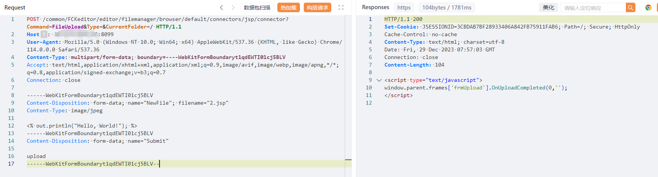The height and width of the screenshot is (177, 658).
Task: Focus the 请输入定位响应 locate response input
Action: (593, 8)
